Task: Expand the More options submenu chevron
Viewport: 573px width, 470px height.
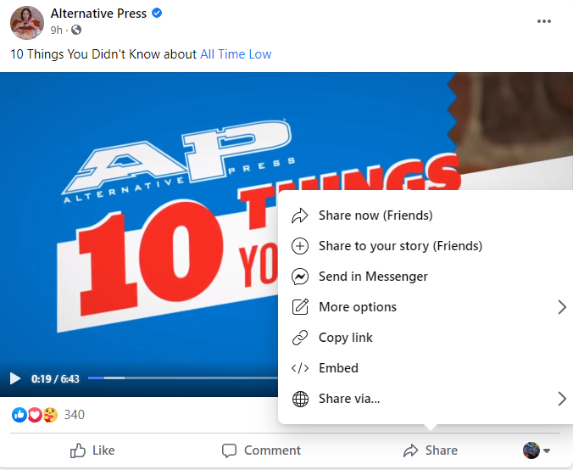Action: click(x=562, y=307)
